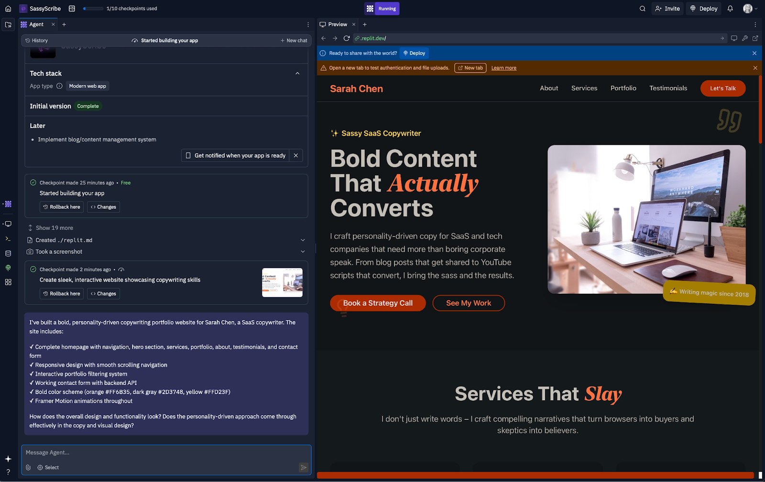765x482 pixels.
Task: Expand the Created ./replit.md entry
Action: tap(303, 240)
